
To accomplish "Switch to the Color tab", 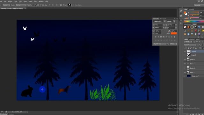I will coord(186,9).
